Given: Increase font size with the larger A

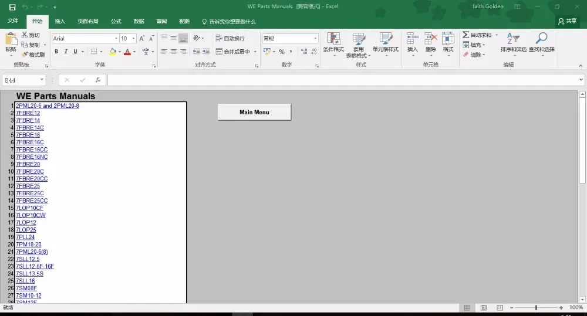Looking at the screenshot, I should coord(142,39).
